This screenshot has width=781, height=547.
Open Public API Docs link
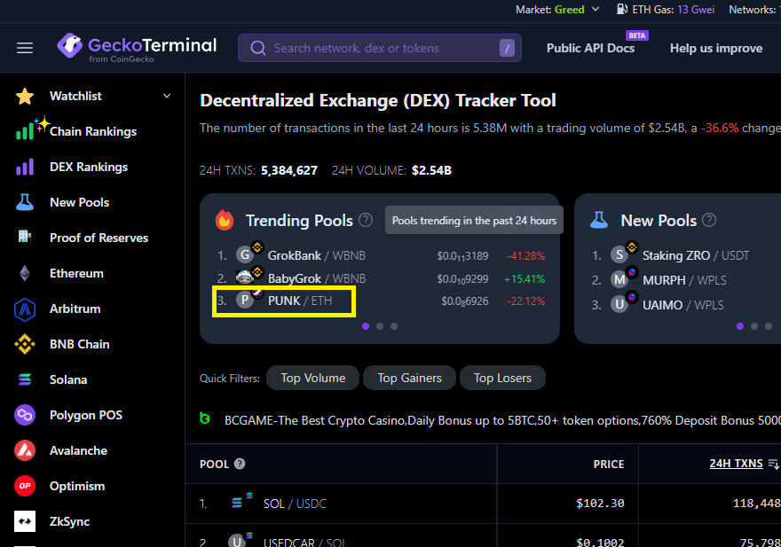tap(590, 48)
